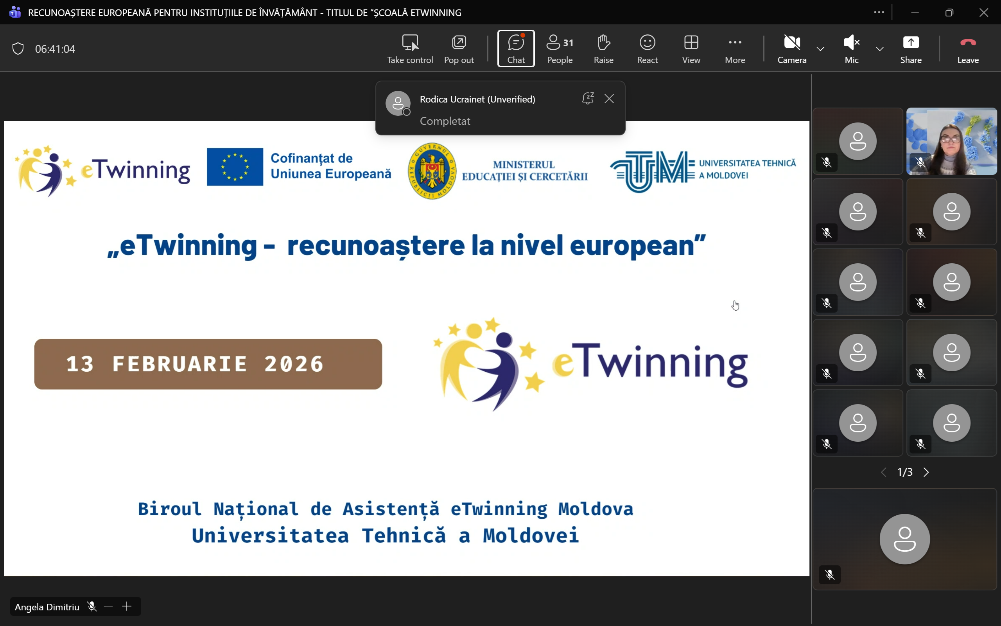Go to next participants page
1001x626 pixels.
pyautogui.click(x=926, y=472)
